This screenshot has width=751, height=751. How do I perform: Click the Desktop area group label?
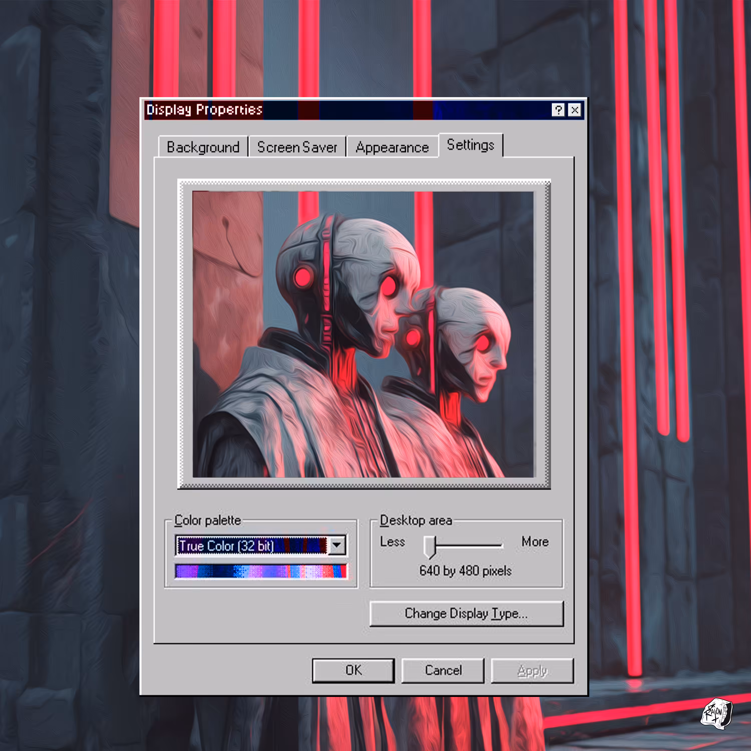(416, 520)
